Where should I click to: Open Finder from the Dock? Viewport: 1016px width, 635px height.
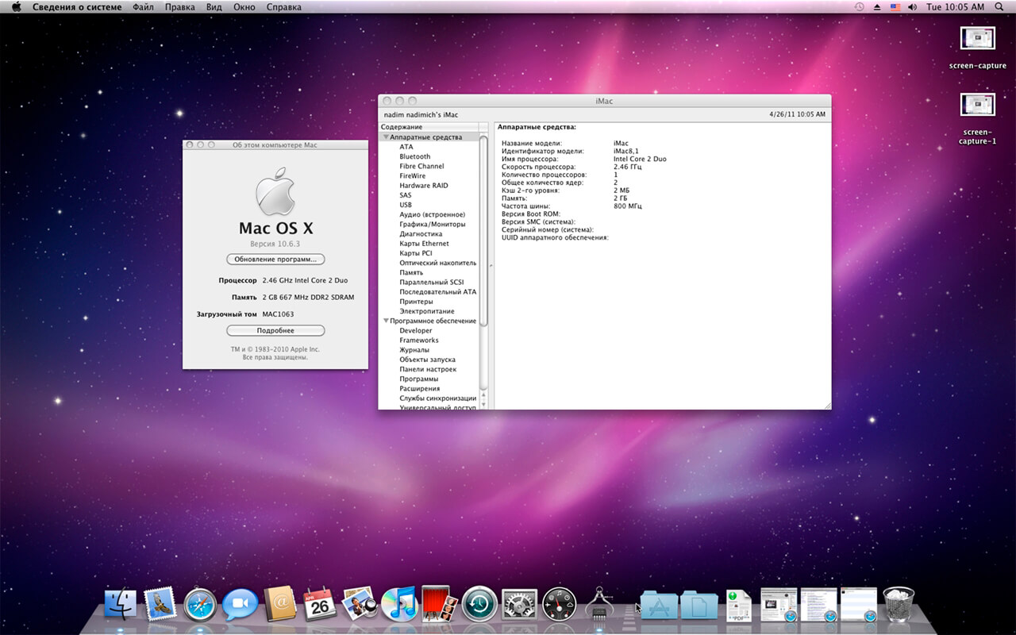[121, 606]
